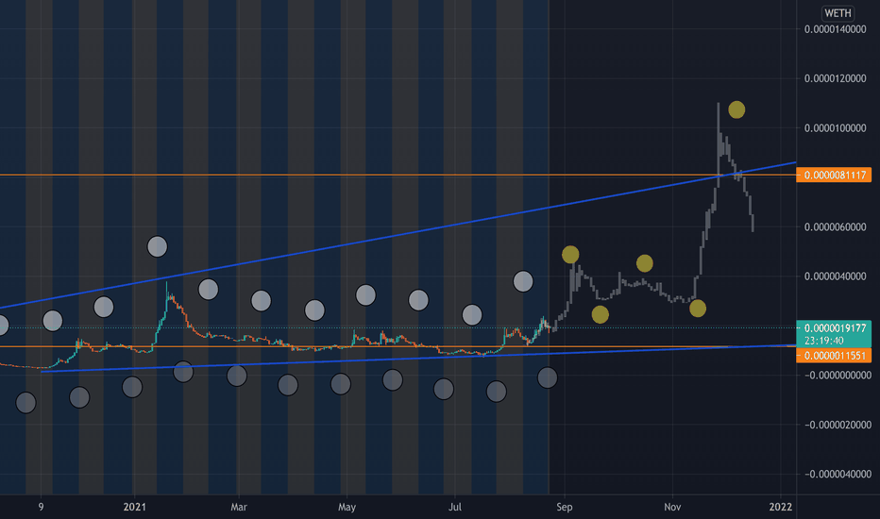Click the orange 0.0000011551 price tag
Screen dimensions: 880x519
[834, 356]
